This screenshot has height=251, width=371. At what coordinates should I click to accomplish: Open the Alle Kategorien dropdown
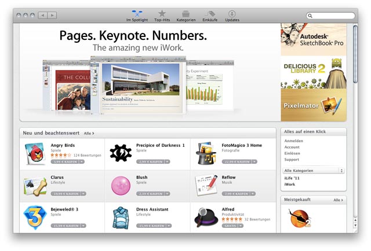coord(313,171)
